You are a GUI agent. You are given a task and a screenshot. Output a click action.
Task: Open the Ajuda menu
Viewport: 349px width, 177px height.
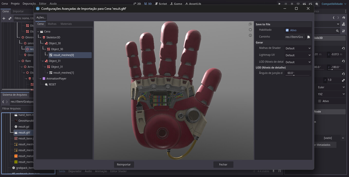pos(53,4)
